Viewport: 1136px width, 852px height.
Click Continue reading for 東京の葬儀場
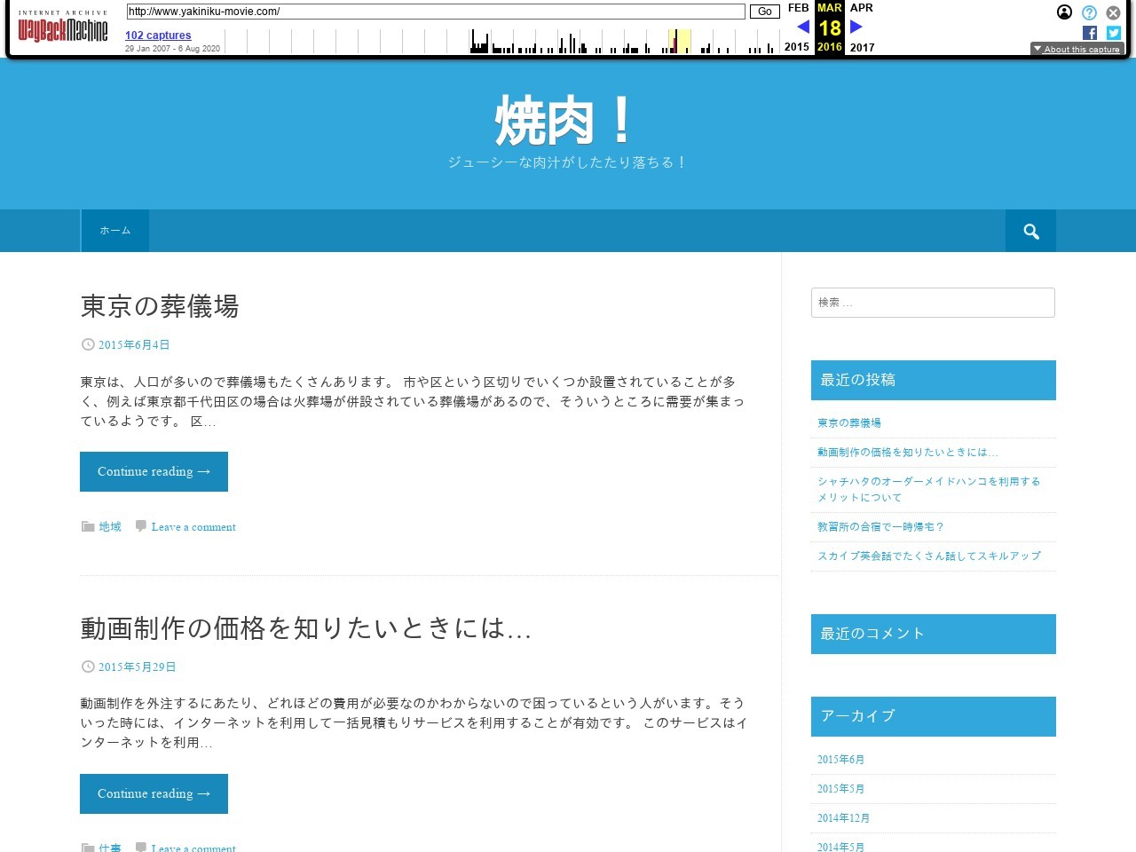(x=154, y=471)
